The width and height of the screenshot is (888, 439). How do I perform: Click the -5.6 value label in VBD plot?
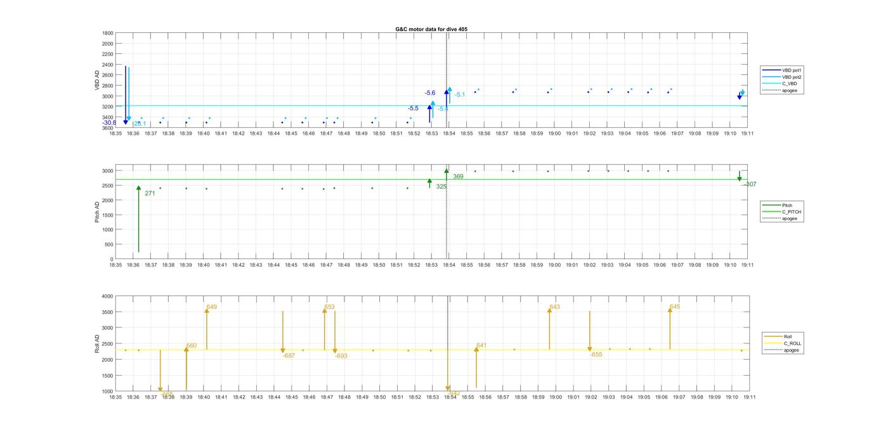tap(430, 93)
